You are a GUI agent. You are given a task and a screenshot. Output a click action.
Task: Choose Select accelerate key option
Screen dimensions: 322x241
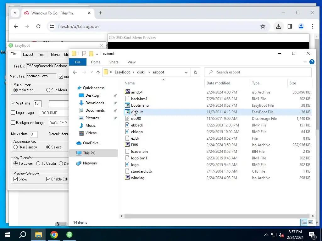48,147
